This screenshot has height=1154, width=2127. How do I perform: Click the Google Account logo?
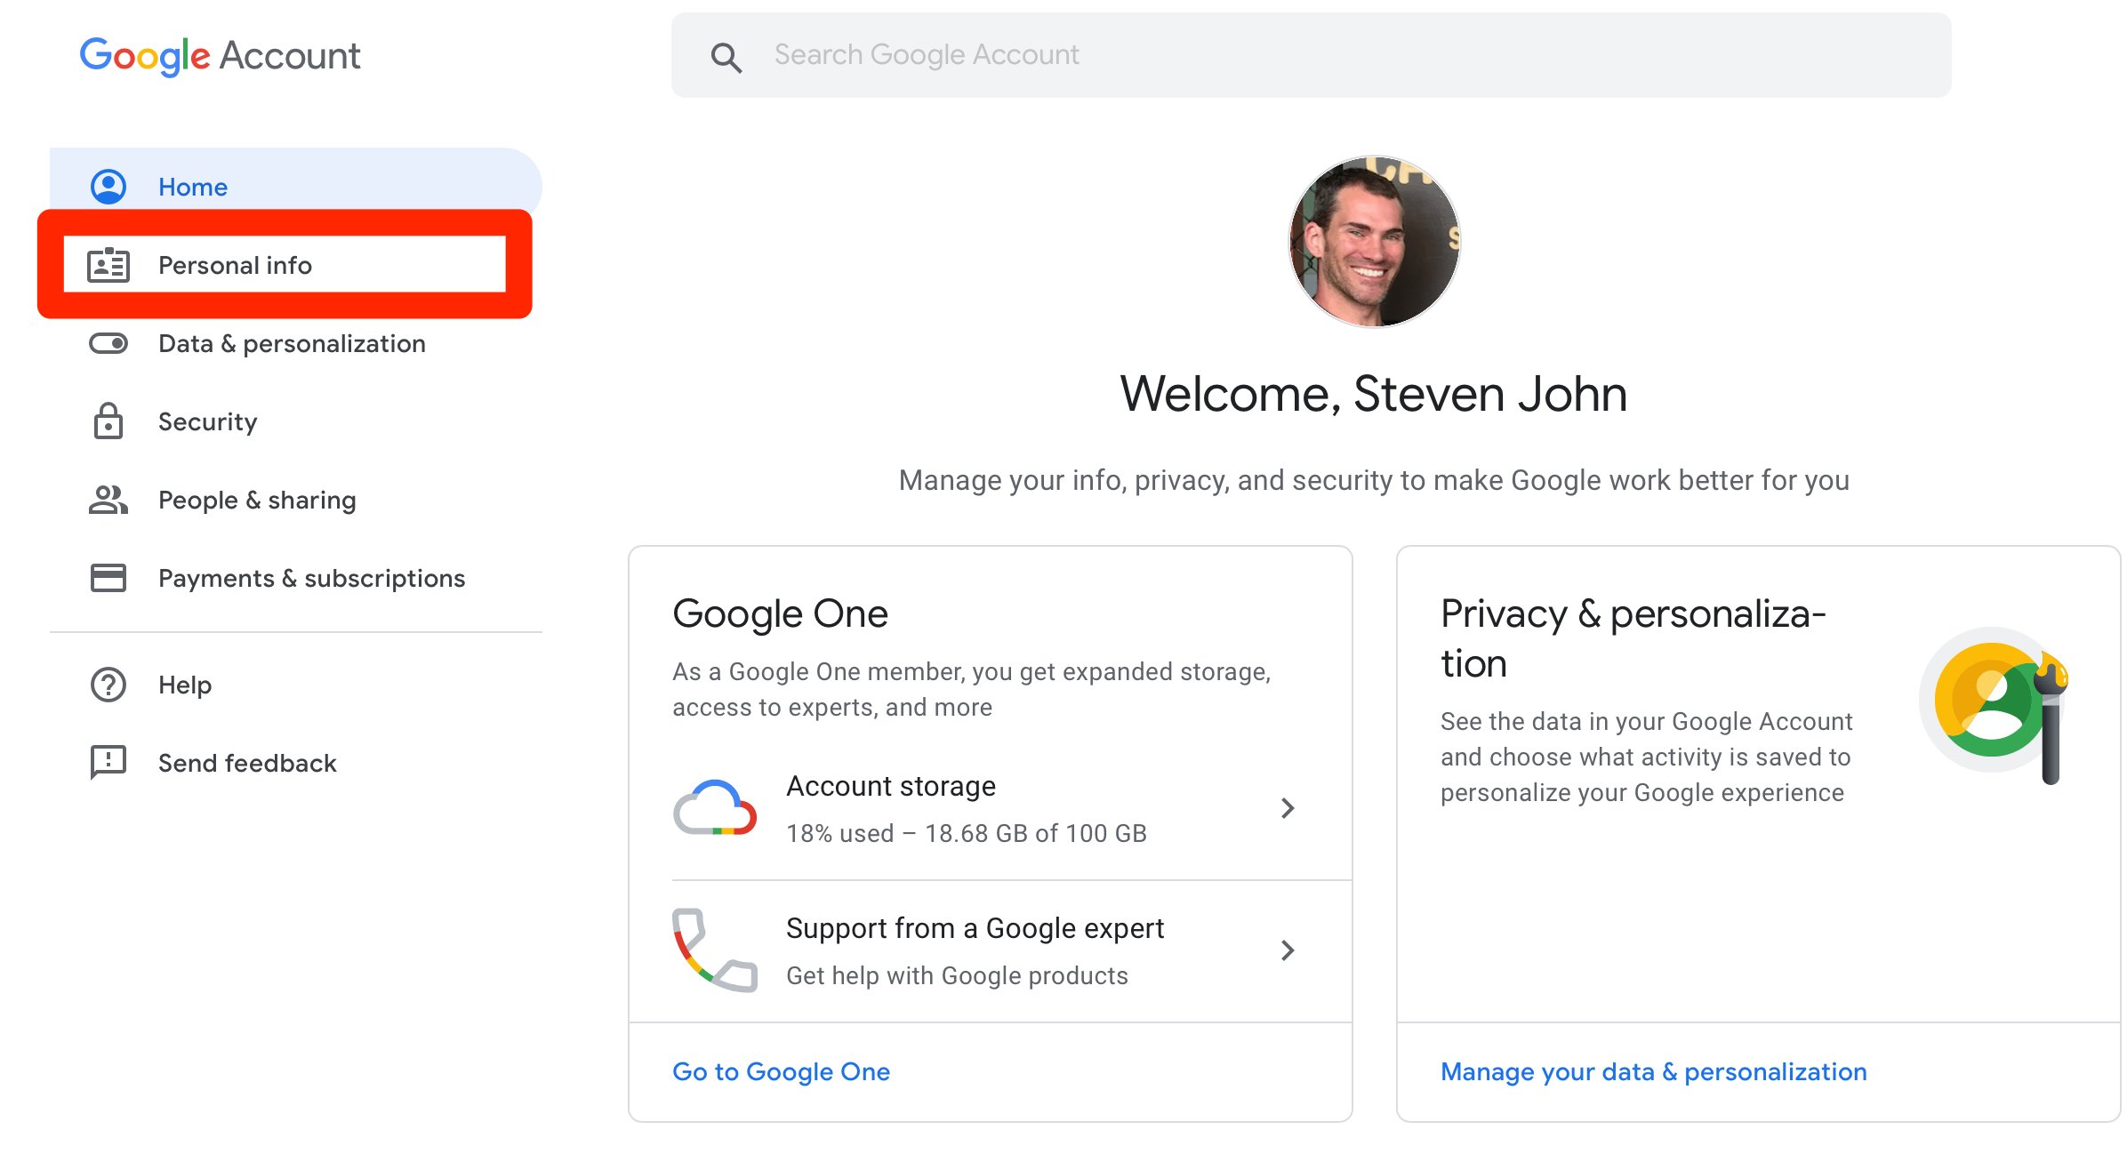pyautogui.click(x=221, y=55)
